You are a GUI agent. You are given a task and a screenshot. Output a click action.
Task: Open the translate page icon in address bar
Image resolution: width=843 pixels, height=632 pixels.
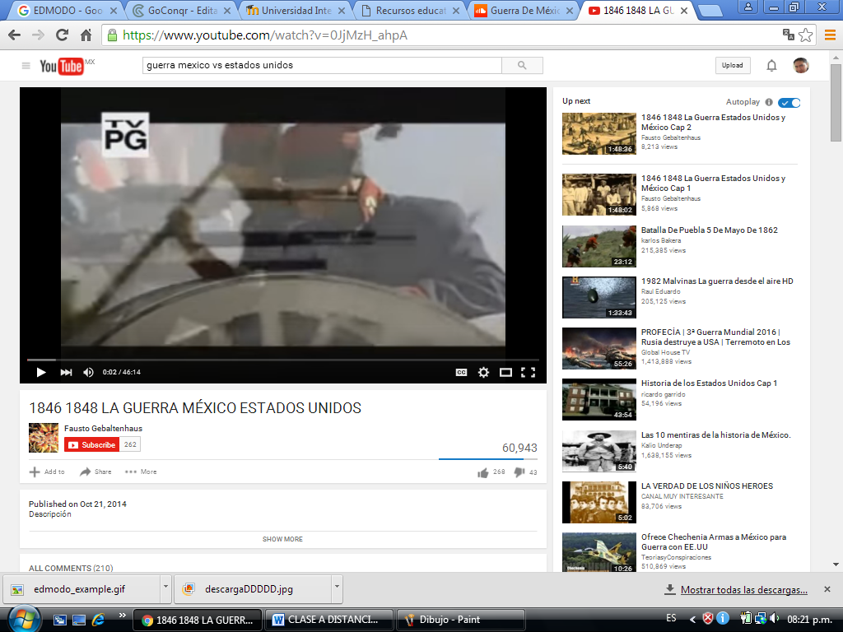click(789, 35)
